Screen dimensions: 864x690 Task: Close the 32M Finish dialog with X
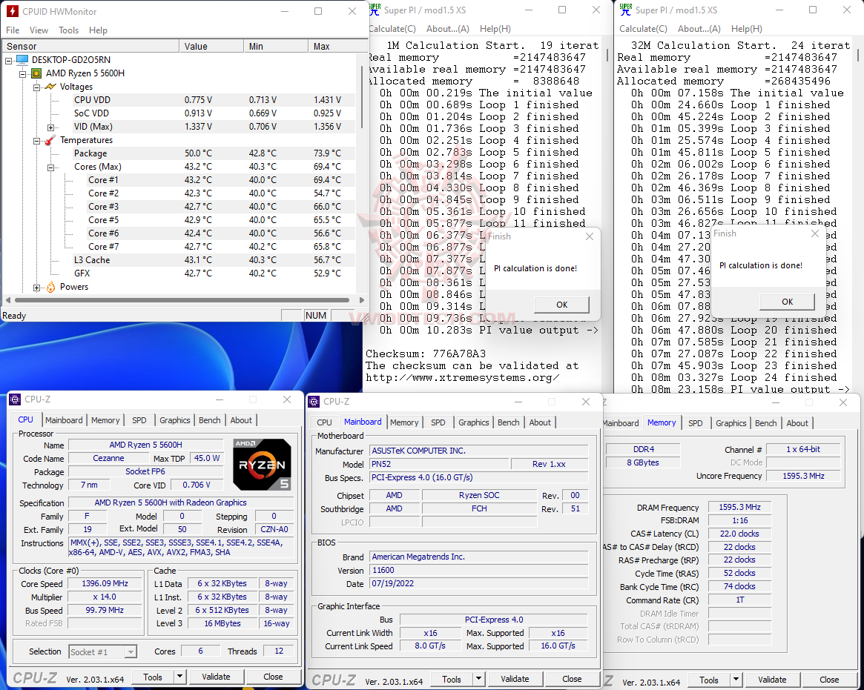tap(815, 233)
